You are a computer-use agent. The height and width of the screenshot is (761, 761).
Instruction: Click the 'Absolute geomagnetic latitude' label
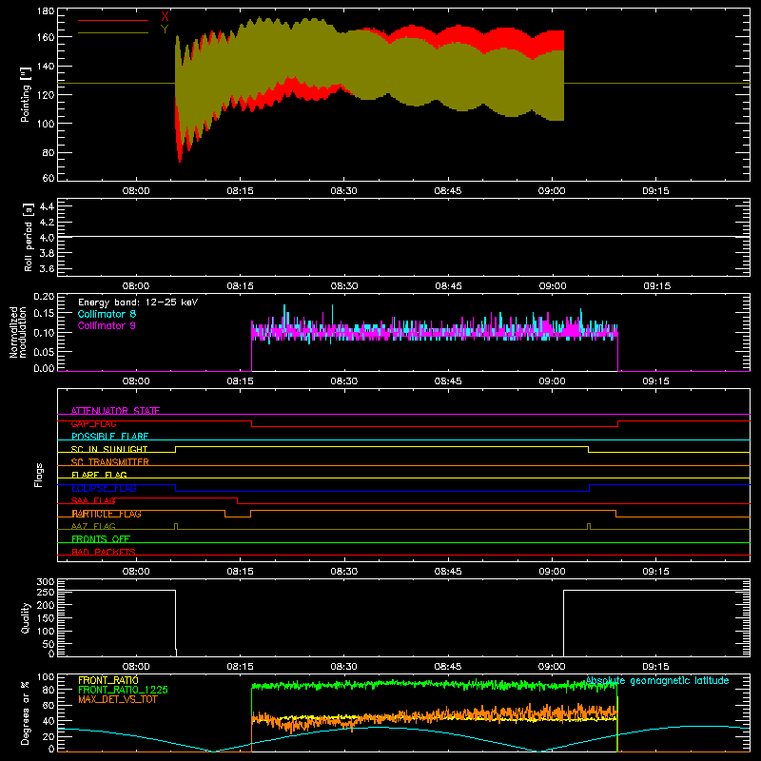(657, 680)
